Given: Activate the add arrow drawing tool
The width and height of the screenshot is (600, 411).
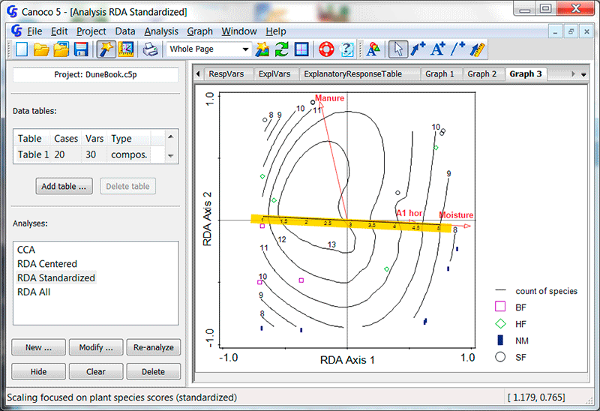Looking at the screenshot, I should click(x=418, y=49).
